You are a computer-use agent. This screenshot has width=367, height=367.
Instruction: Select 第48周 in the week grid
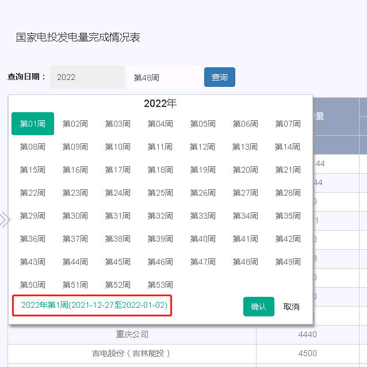[246, 262]
